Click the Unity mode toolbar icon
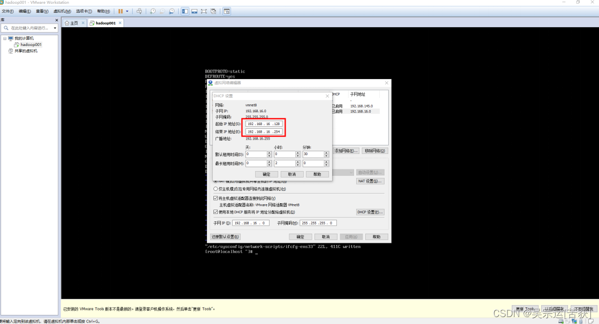This screenshot has width=599, height=324. [x=213, y=11]
